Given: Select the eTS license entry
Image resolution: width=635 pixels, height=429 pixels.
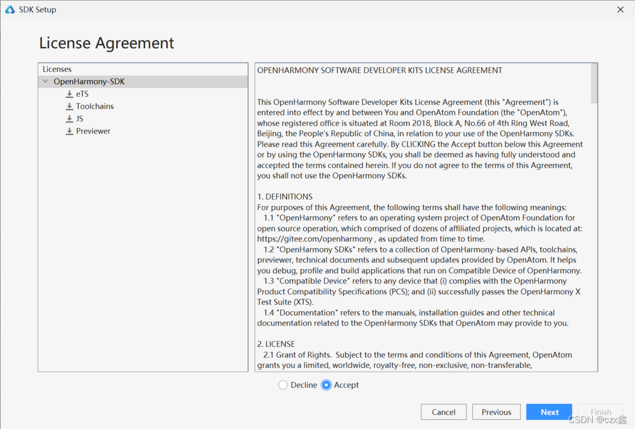Looking at the screenshot, I should (82, 94).
